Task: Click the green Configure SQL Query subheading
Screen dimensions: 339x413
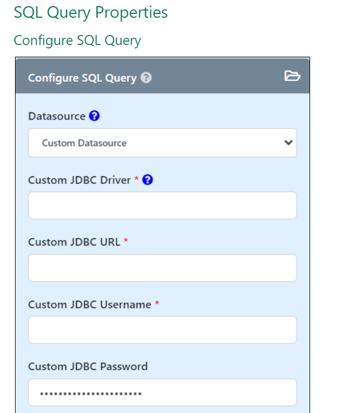Action: (77, 41)
